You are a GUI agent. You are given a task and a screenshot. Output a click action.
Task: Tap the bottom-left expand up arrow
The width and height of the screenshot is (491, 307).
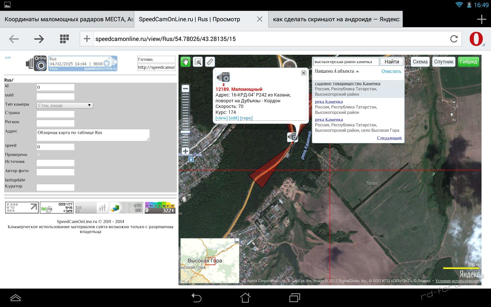coord(16,298)
